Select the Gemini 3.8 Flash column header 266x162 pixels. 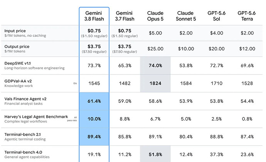click(94, 16)
